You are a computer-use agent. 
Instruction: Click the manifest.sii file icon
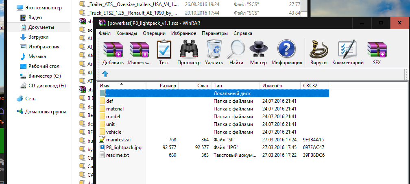click(102, 140)
